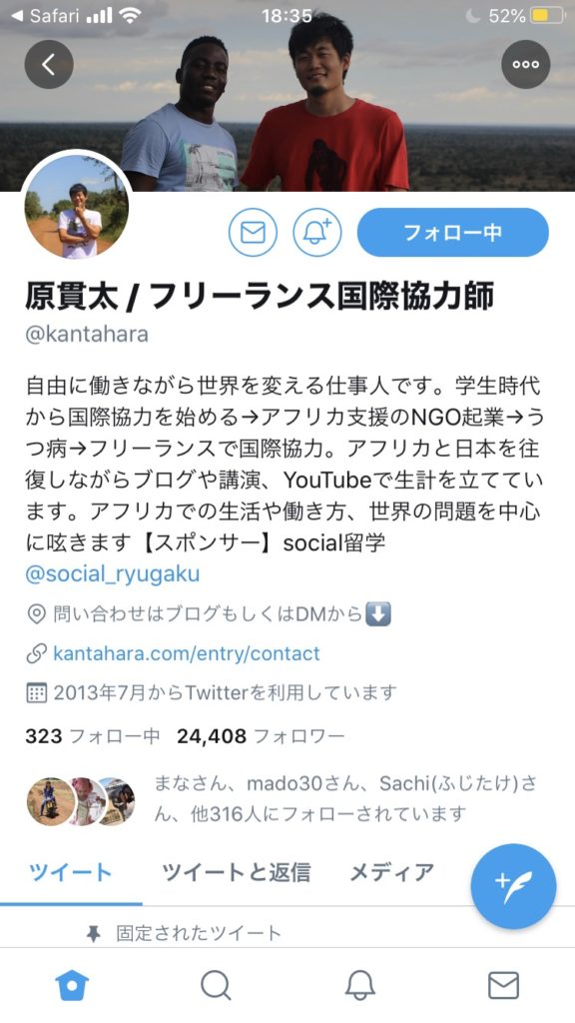Switch to ツイートと返信 tab
This screenshot has height=1023, width=575.
click(236, 872)
